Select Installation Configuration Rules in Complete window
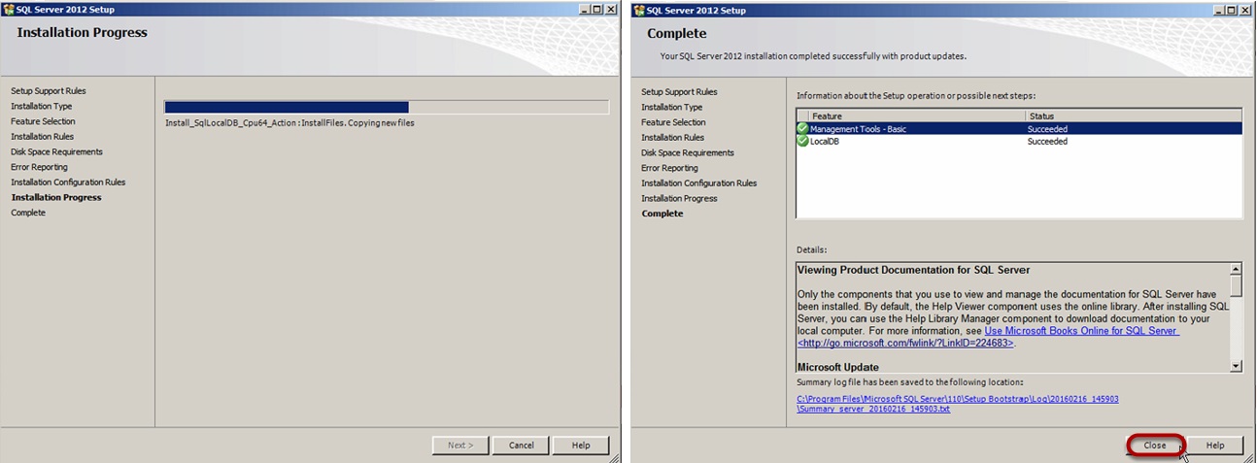This screenshot has height=463, width=1257. [698, 183]
